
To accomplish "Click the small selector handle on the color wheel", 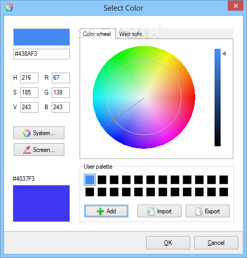I will pos(114,119).
